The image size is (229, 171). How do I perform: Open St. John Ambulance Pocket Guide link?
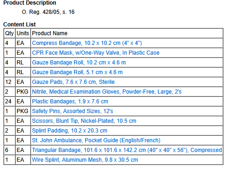[x=96, y=140]
